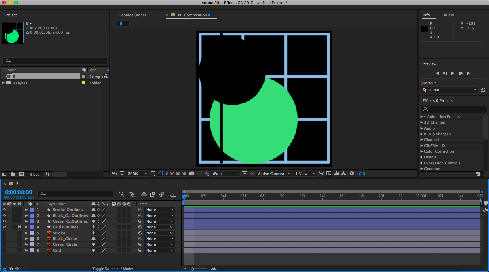
Task: Click the Toggle Switches / Modes button
Action: [x=113, y=269]
